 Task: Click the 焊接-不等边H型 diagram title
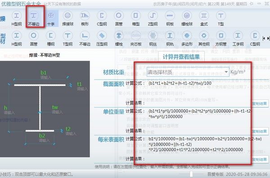[45, 55]
